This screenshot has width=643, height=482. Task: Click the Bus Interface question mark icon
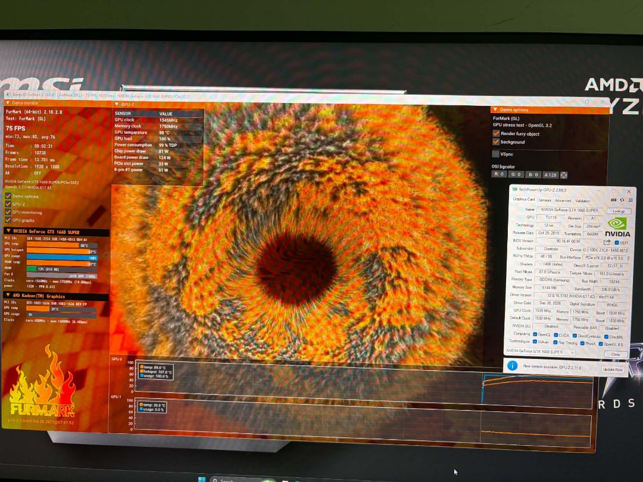click(628, 258)
